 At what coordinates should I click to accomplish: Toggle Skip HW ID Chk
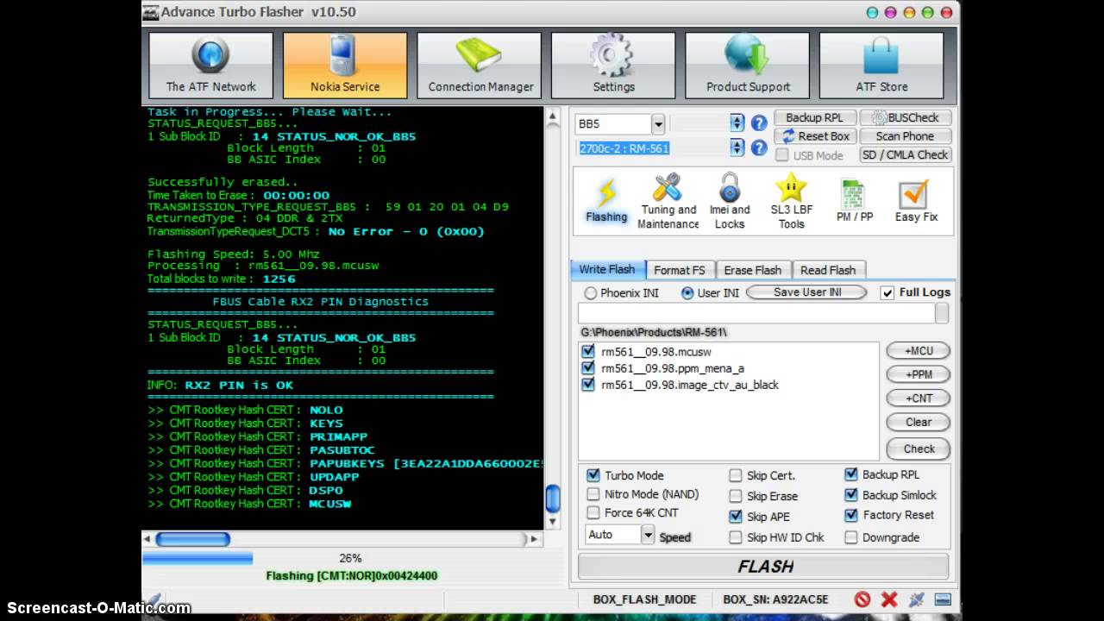click(735, 537)
